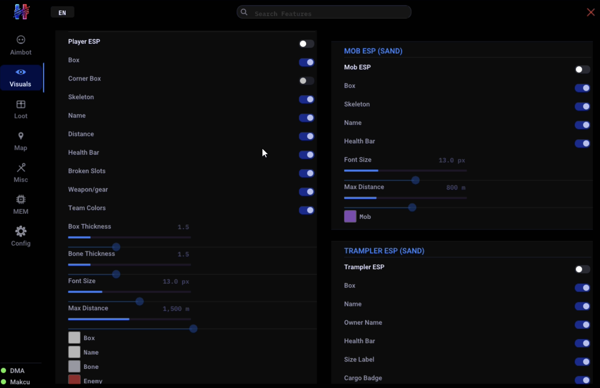This screenshot has height=388, width=600.
Task: Enable the Player ESP toggle
Action: point(307,44)
